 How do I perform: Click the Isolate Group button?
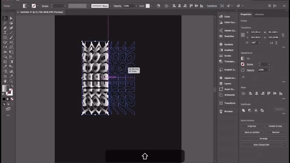(275, 126)
